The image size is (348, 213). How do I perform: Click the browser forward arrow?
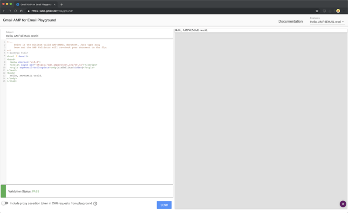point(9,11)
